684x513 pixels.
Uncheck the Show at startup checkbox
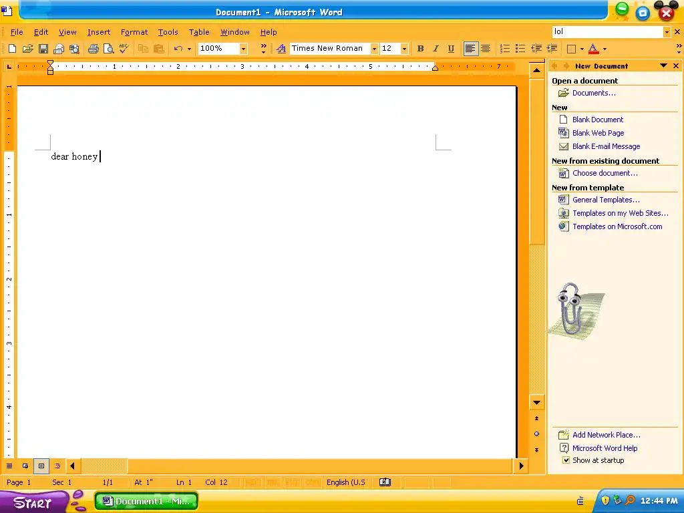click(x=566, y=460)
